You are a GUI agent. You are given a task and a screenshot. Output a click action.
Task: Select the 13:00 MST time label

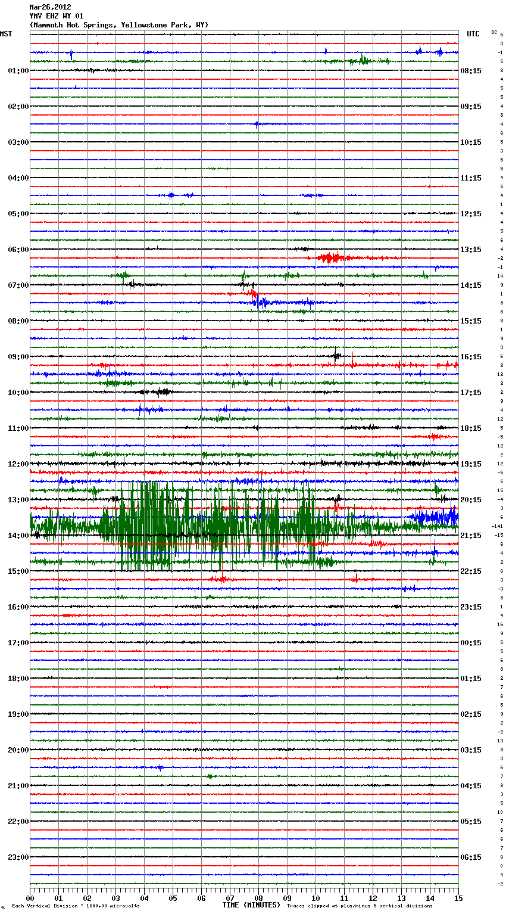click(18, 500)
